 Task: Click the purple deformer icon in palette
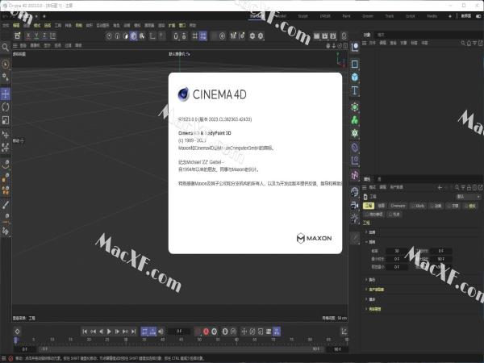[x=355, y=148]
